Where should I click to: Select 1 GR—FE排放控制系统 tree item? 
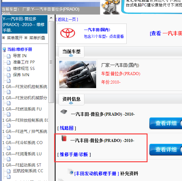pyautogui.click(x=25, y=120)
